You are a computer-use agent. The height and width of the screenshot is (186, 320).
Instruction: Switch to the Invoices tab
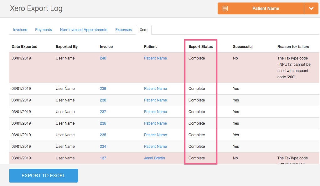tap(20, 30)
